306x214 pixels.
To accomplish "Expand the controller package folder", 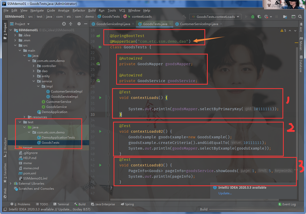I will click(x=34, y=66).
